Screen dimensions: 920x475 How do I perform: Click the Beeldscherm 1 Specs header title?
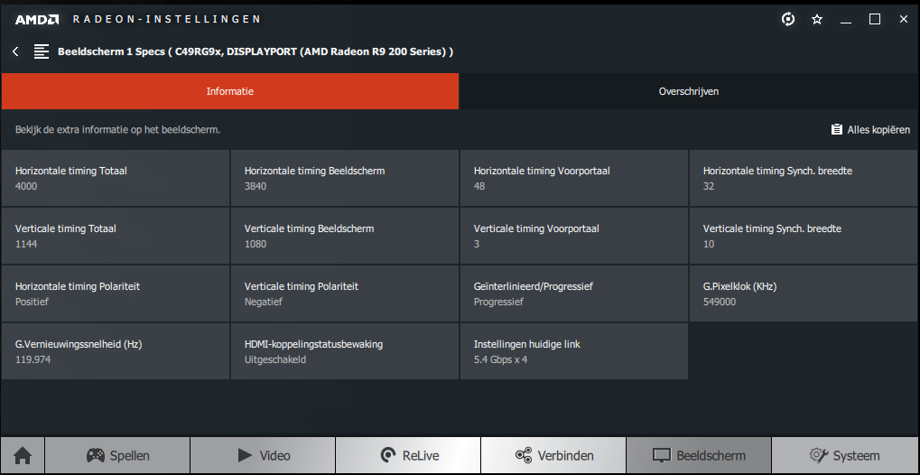pyautogui.click(x=256, y=51)
